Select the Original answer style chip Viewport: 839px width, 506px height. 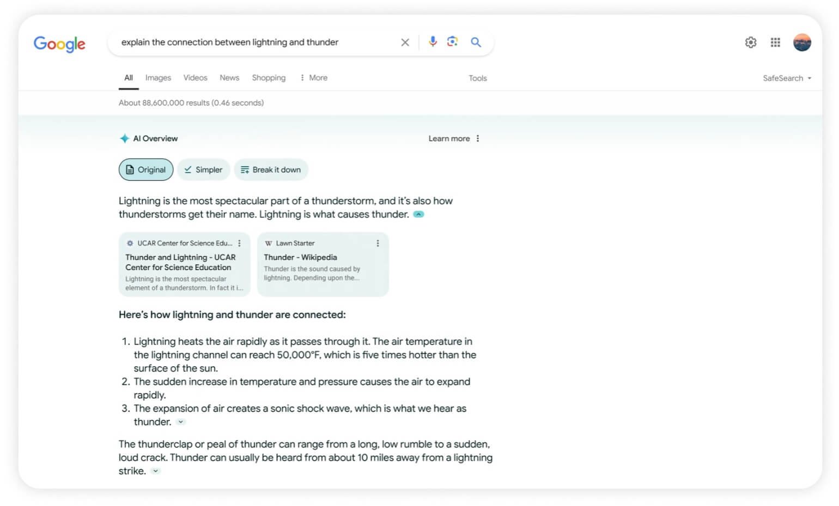pos(145,169)
